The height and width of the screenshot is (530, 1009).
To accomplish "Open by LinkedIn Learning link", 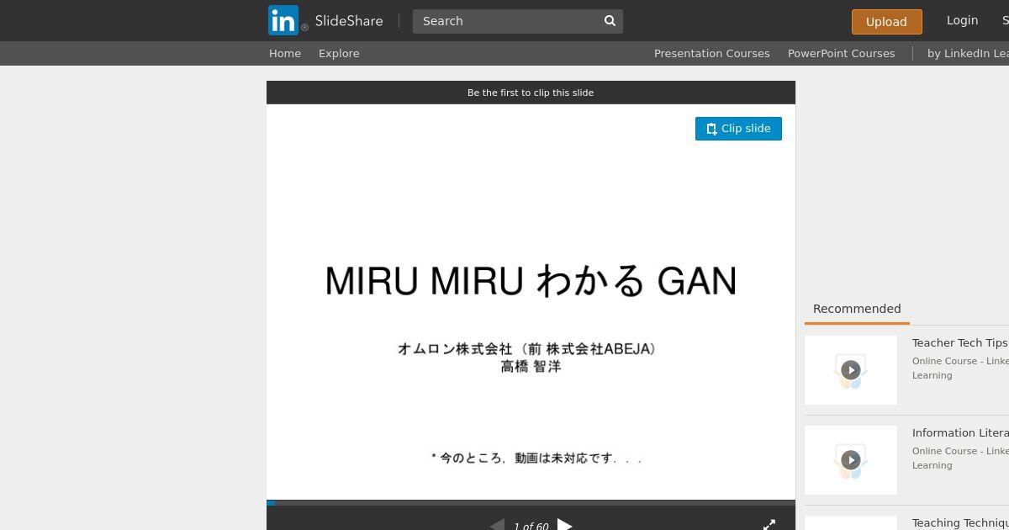I will click(968, 53).
